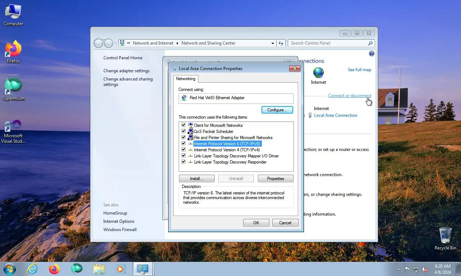
Task: Click the Configure... button
Action: point(277,110)
